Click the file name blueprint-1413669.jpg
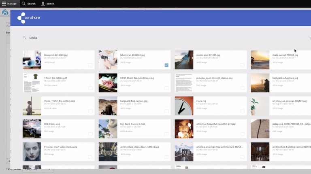 [56, 55]
